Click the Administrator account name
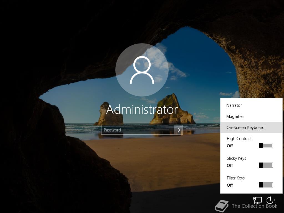 (x=142, y=110)
